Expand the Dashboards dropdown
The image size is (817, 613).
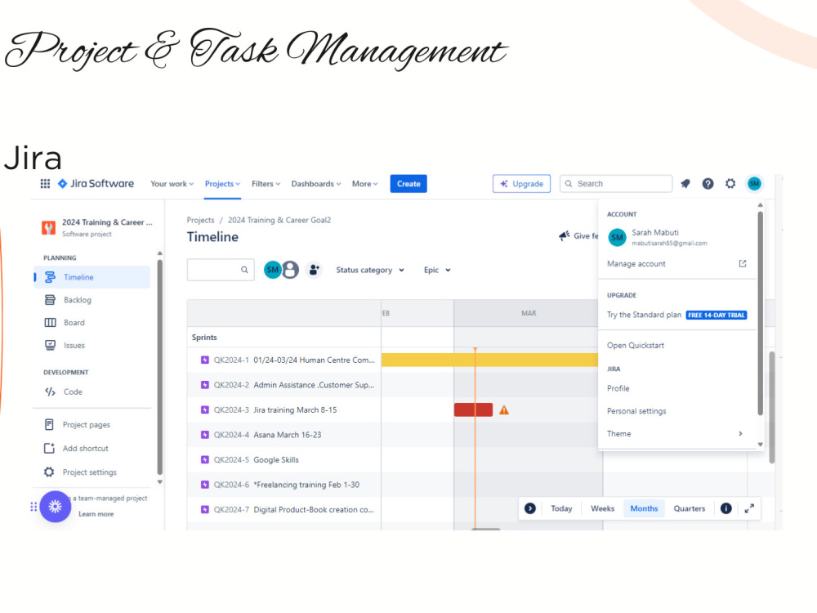point(315,183)
